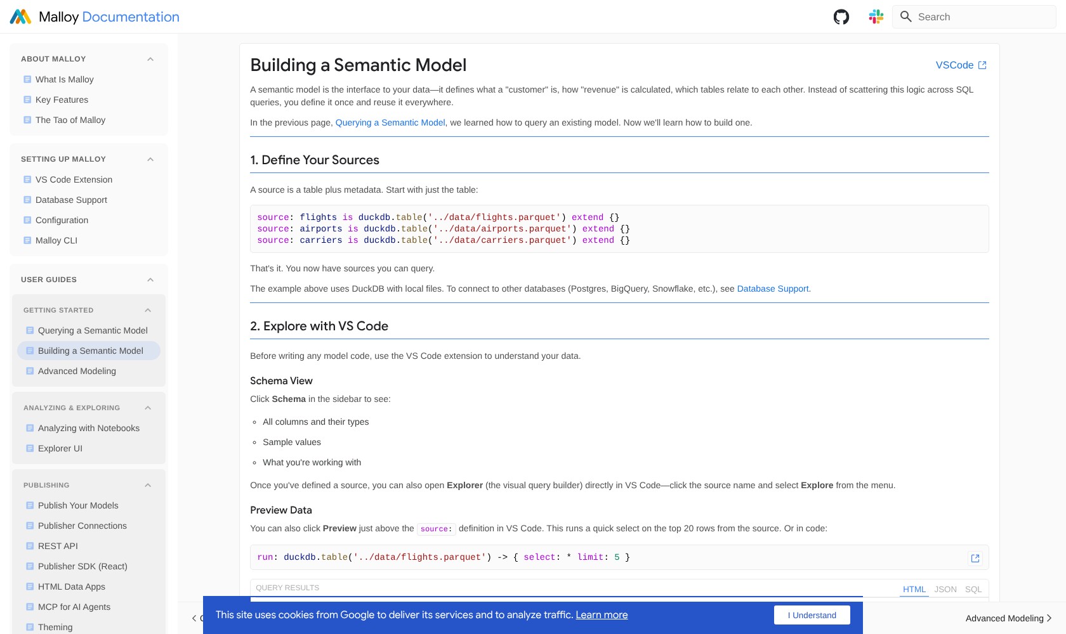
Task: Collapse the User Guides section
Action: click(x=150, y=280)
